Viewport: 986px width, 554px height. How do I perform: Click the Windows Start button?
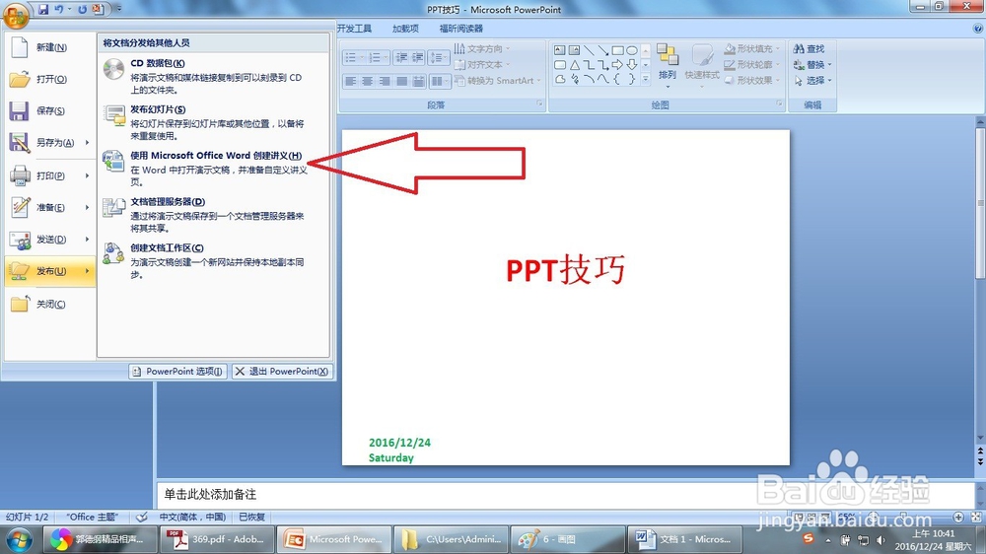(x=19, y=539)
